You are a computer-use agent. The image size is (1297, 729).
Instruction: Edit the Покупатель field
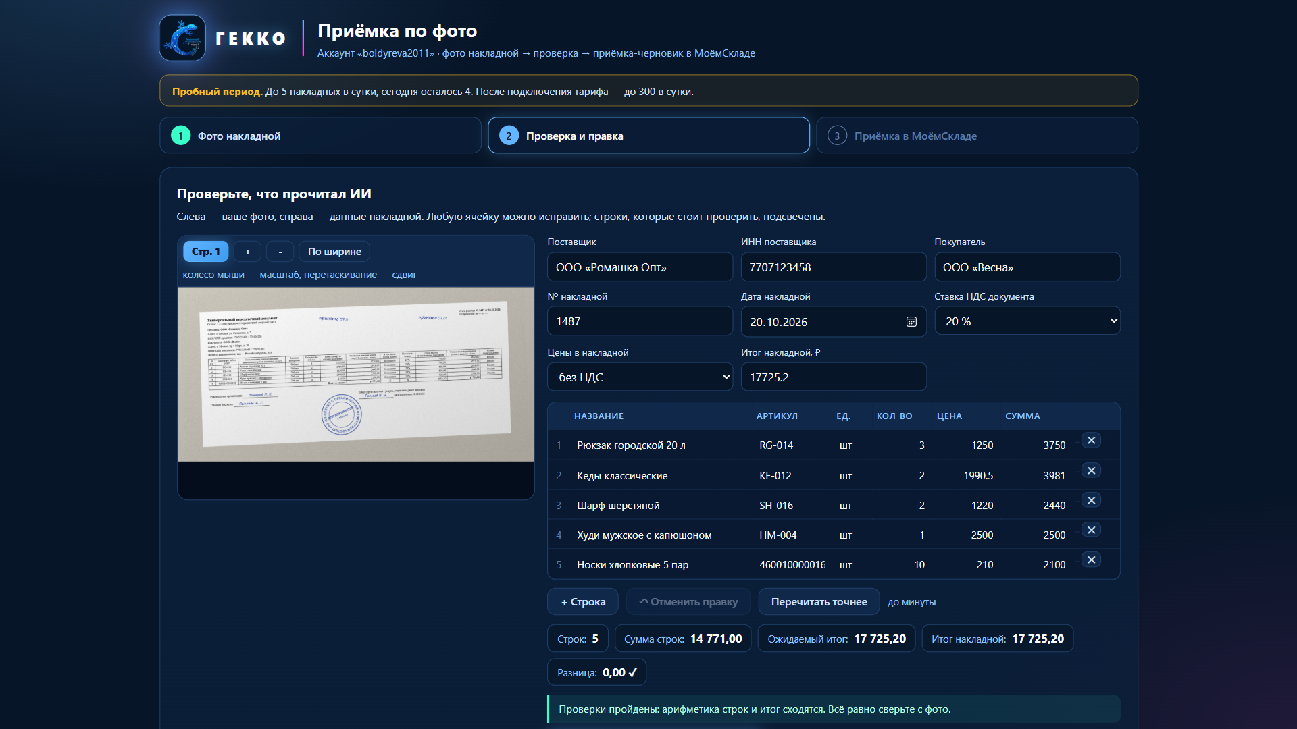pos(1027,267)
